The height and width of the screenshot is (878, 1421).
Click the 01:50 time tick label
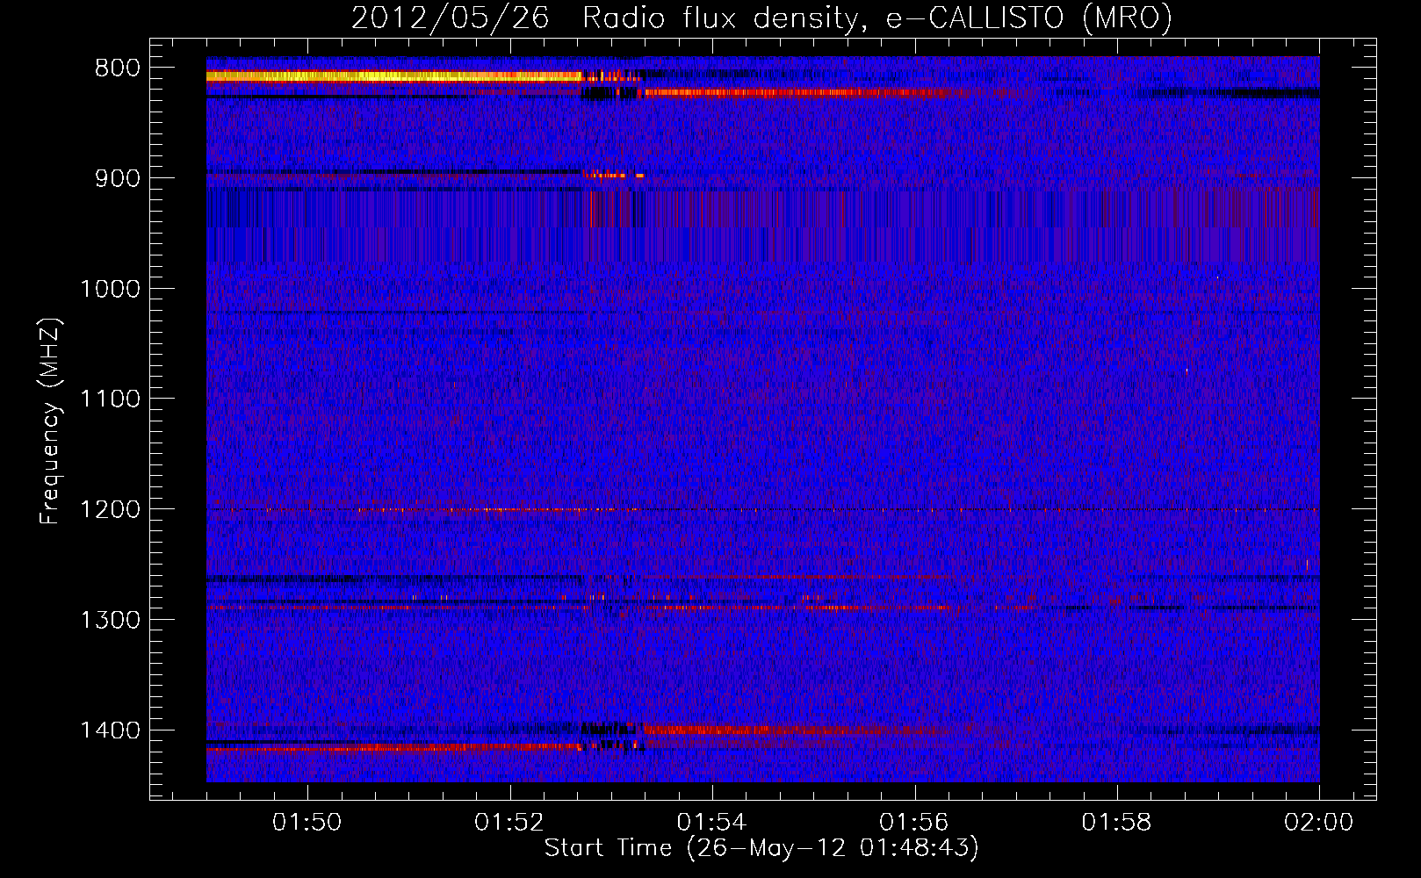point(307,823)
